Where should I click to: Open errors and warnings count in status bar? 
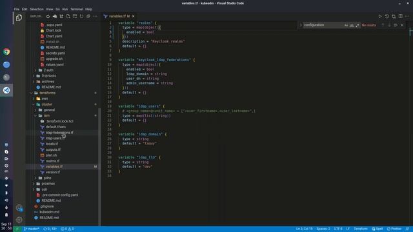tap(67, 229)
